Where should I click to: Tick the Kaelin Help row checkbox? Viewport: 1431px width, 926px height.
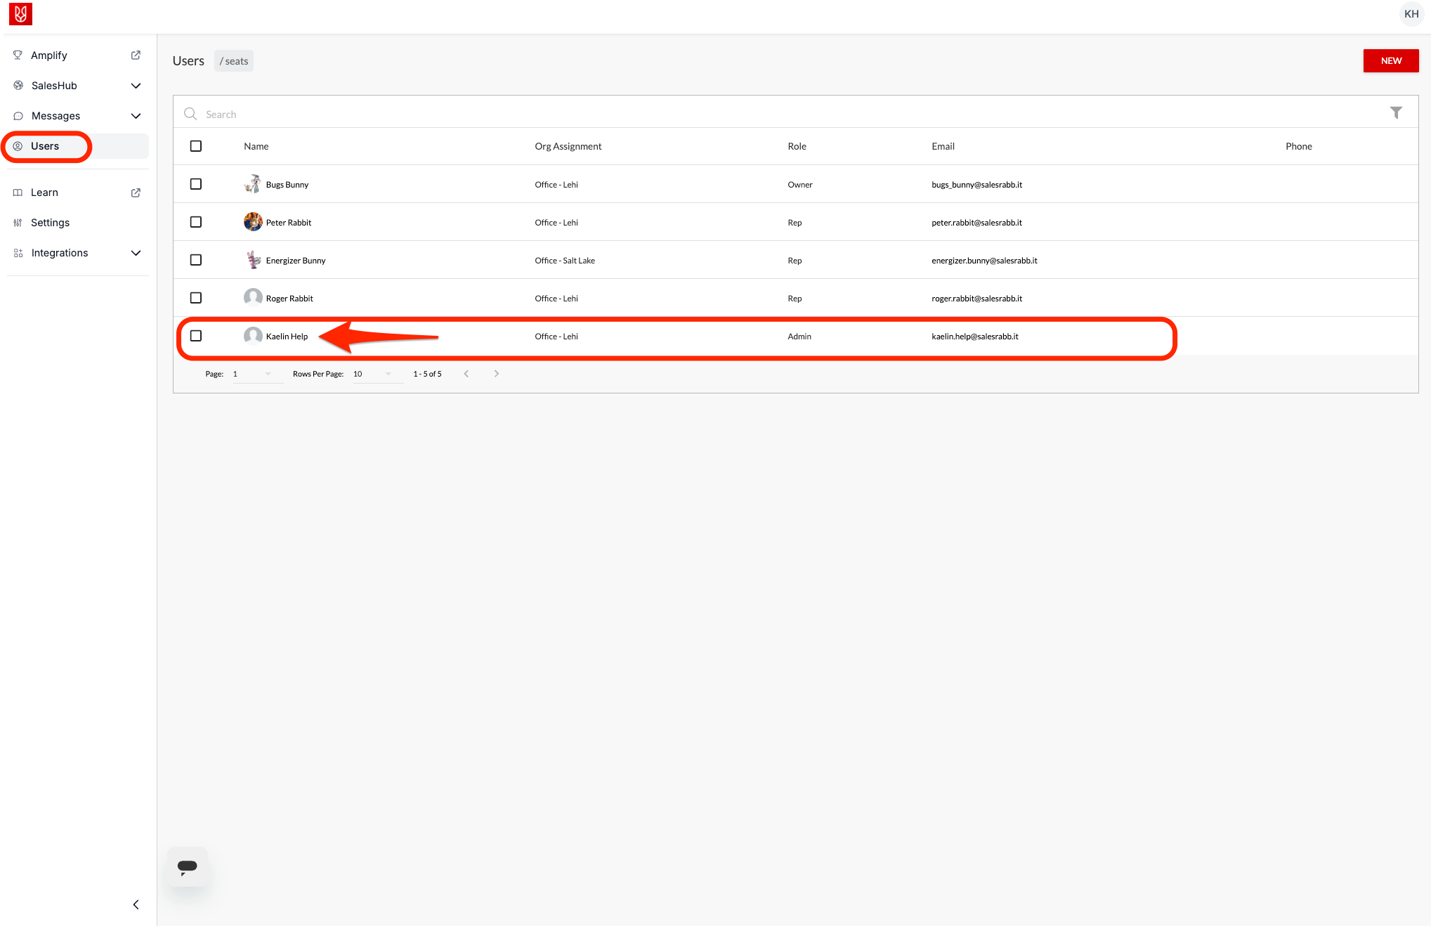coord(196,336)
